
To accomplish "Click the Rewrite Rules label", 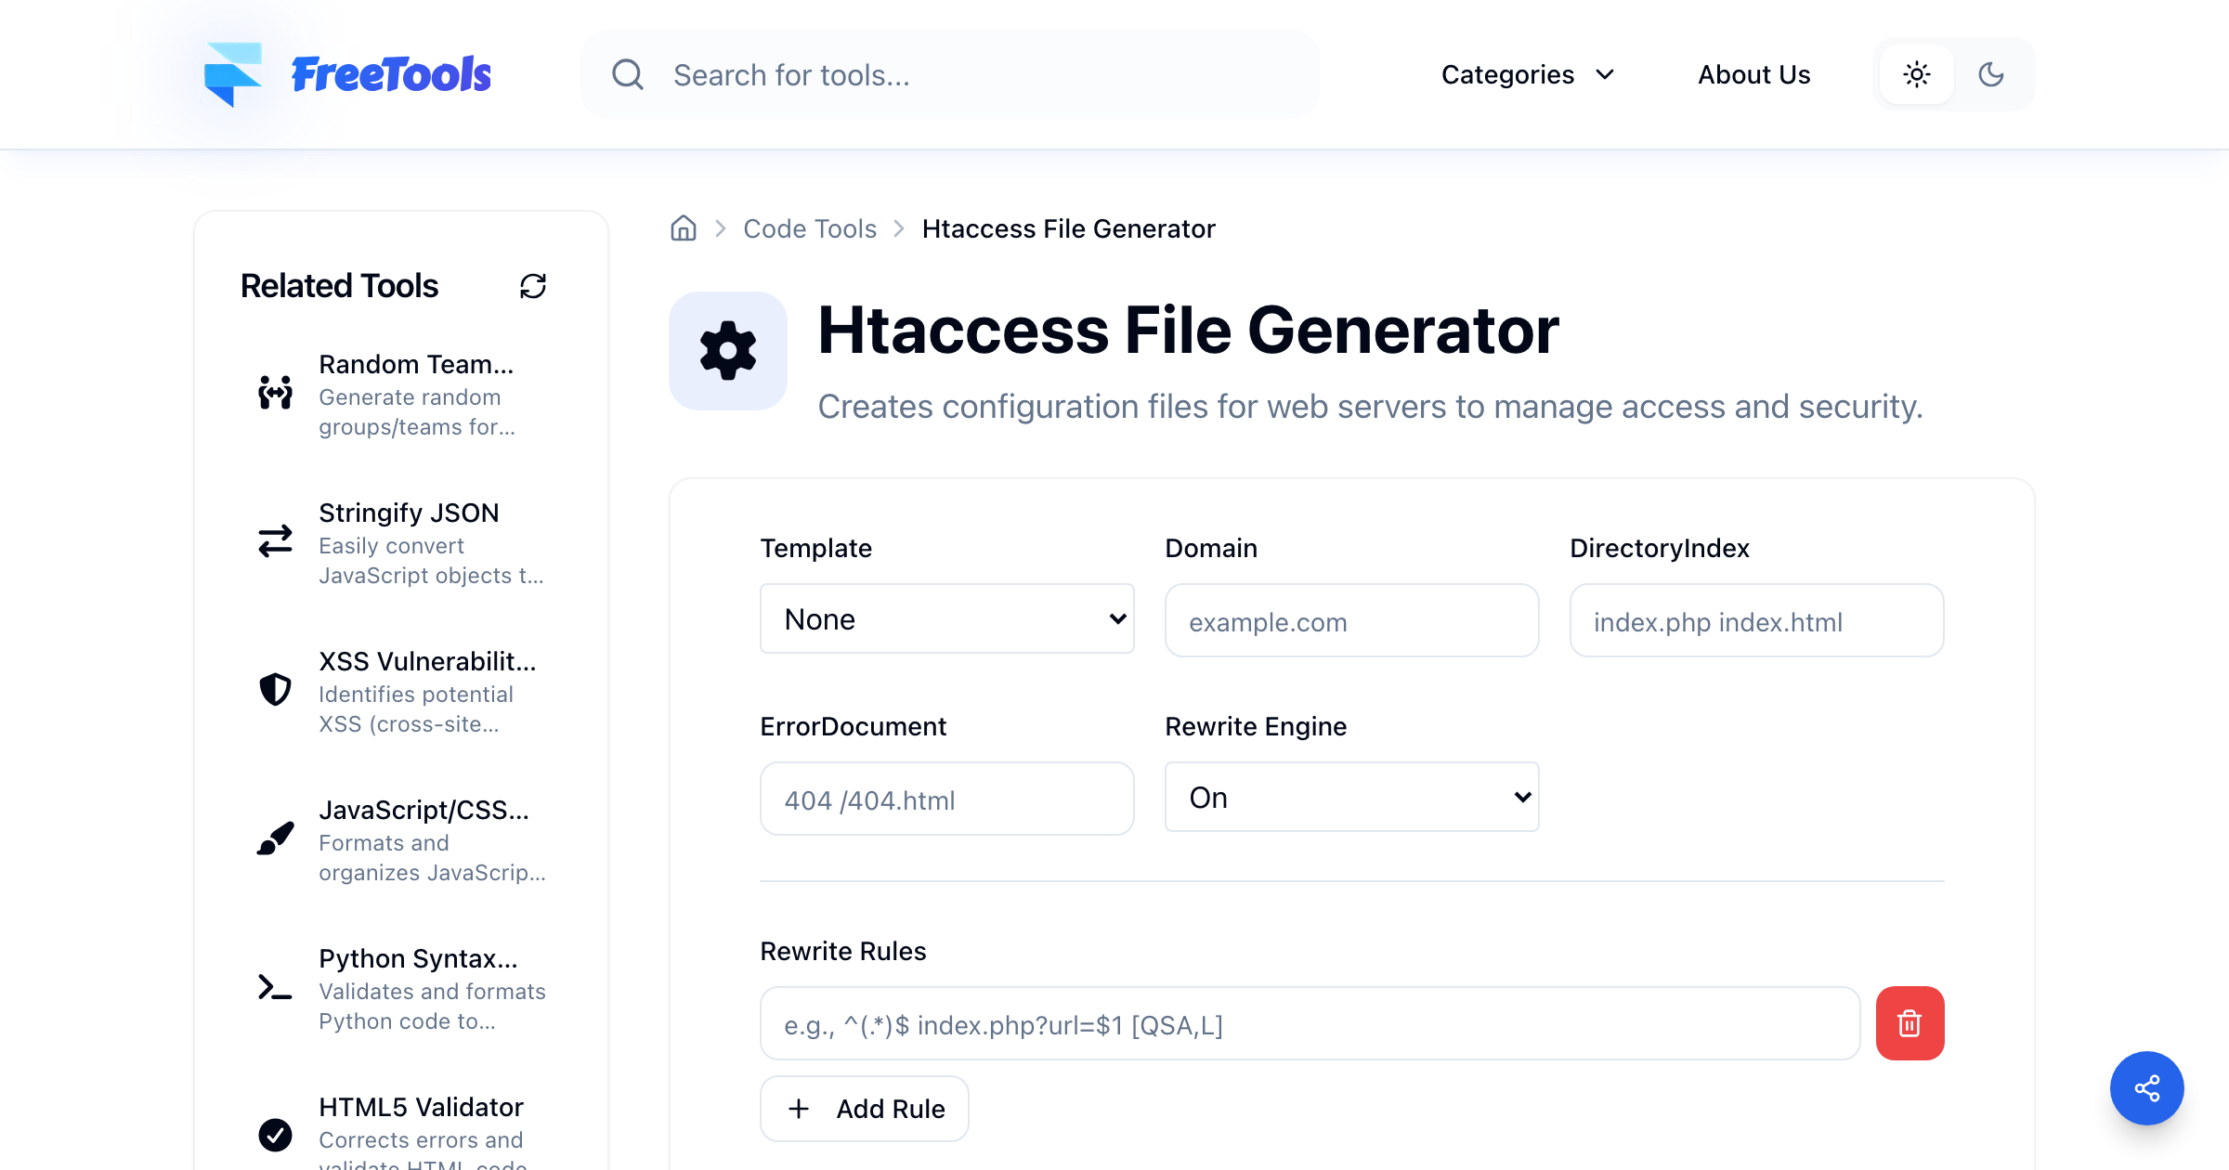I will 843,951.
